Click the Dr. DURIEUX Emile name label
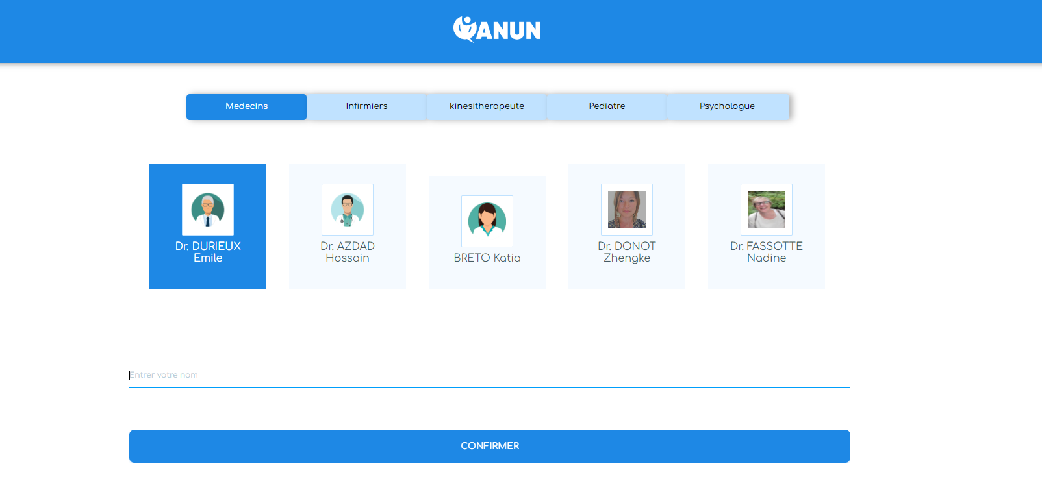The image size is (1042, 503). (x=208, y=252)
